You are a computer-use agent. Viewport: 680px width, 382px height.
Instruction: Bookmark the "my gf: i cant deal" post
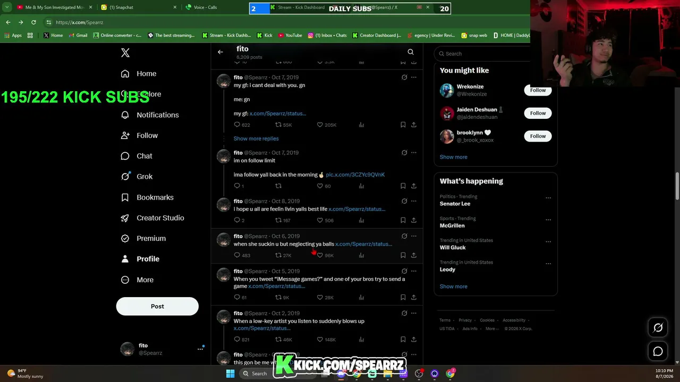click(403, 125)
